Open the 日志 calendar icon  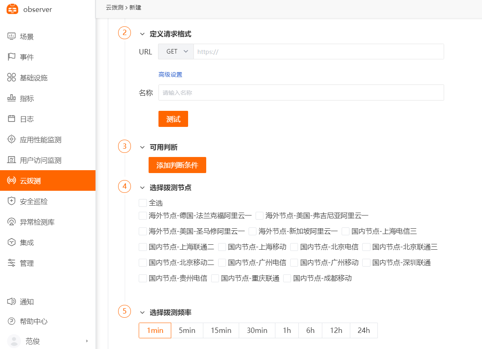[12, 119]
